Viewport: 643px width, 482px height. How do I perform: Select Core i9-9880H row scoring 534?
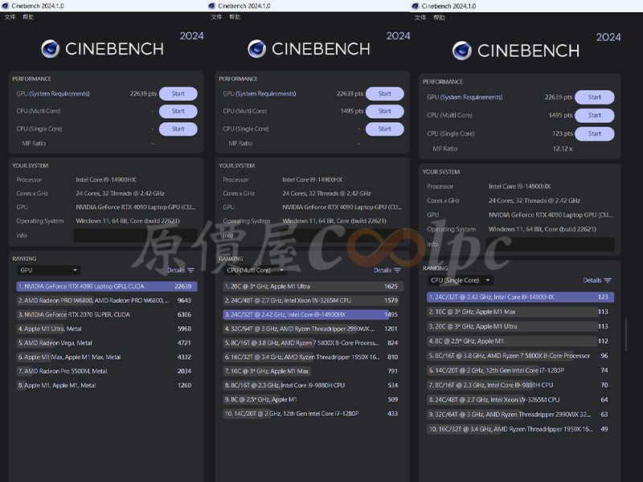coord(313,386)
